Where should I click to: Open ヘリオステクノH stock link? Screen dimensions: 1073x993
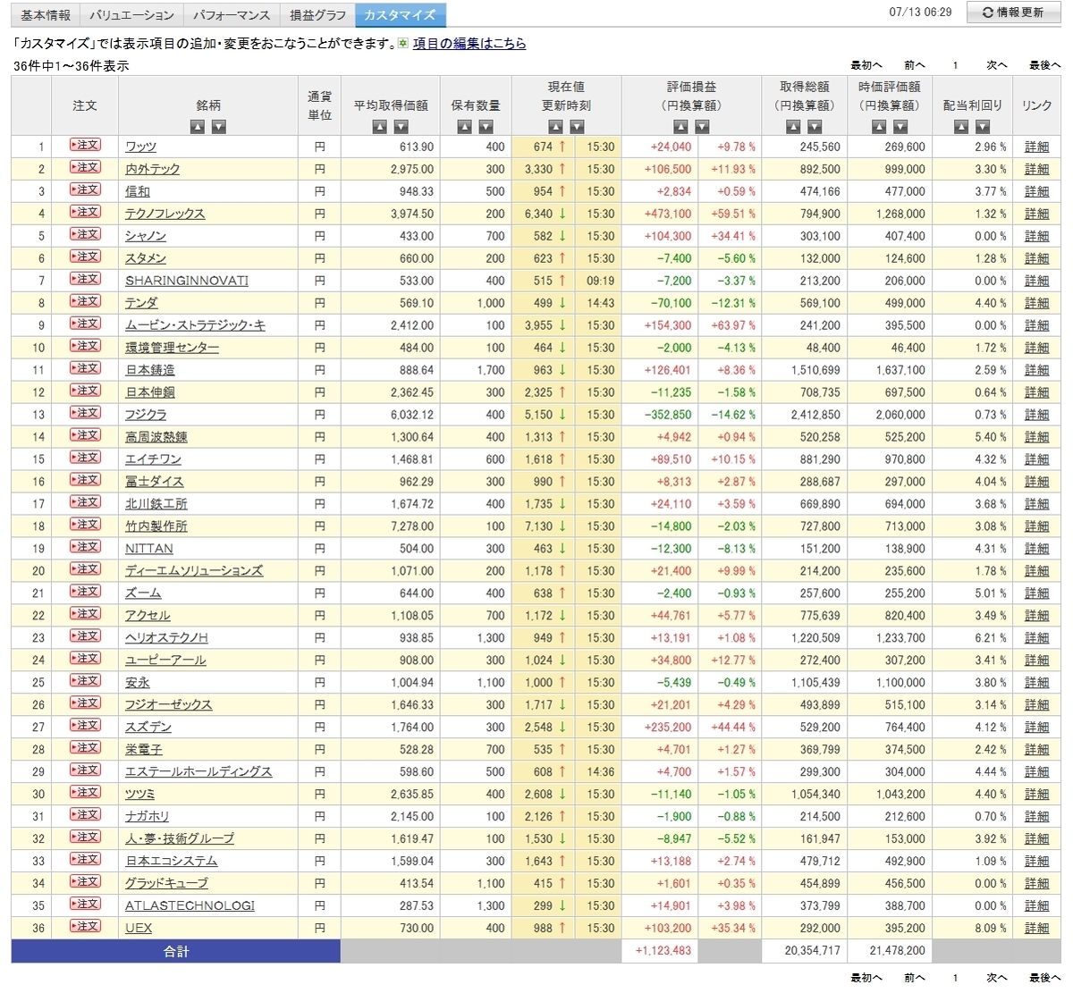click(x=166, y=637)
